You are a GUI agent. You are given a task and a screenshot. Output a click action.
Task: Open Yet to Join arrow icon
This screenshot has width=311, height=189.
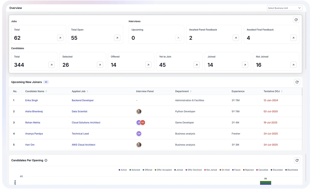tap(197, 65)
